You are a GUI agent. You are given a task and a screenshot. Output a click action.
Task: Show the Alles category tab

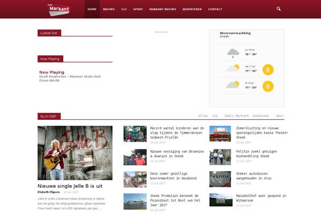203,116
